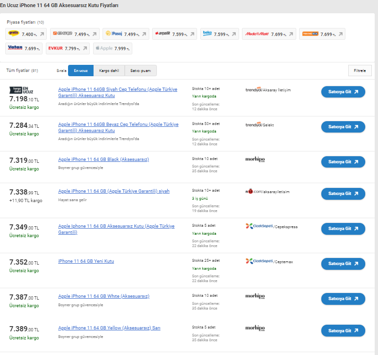Click Satıcıya Git for the 7.389,00 TL offer

point(343,330)
